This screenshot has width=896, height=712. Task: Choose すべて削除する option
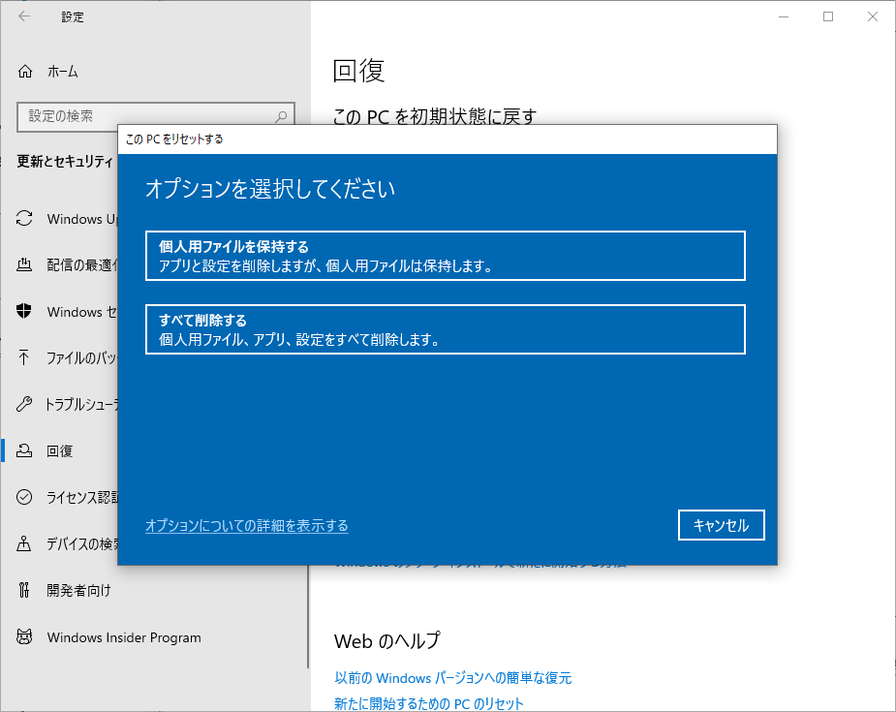[x=445, y=328]
